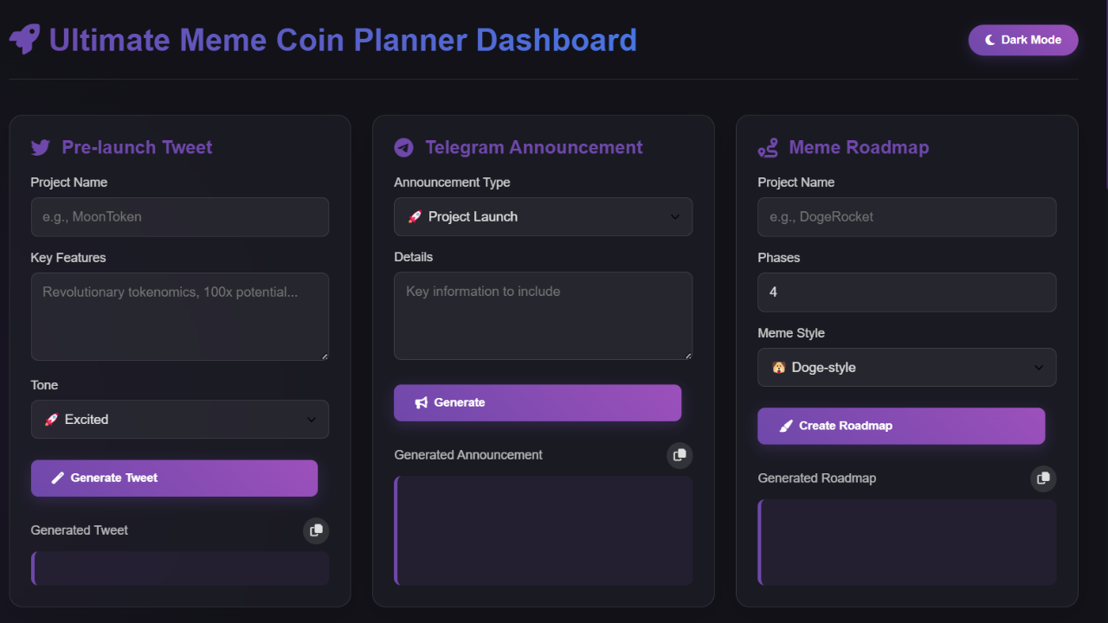Click the Phases number field

pyautogui.click(x=906, y=292)
